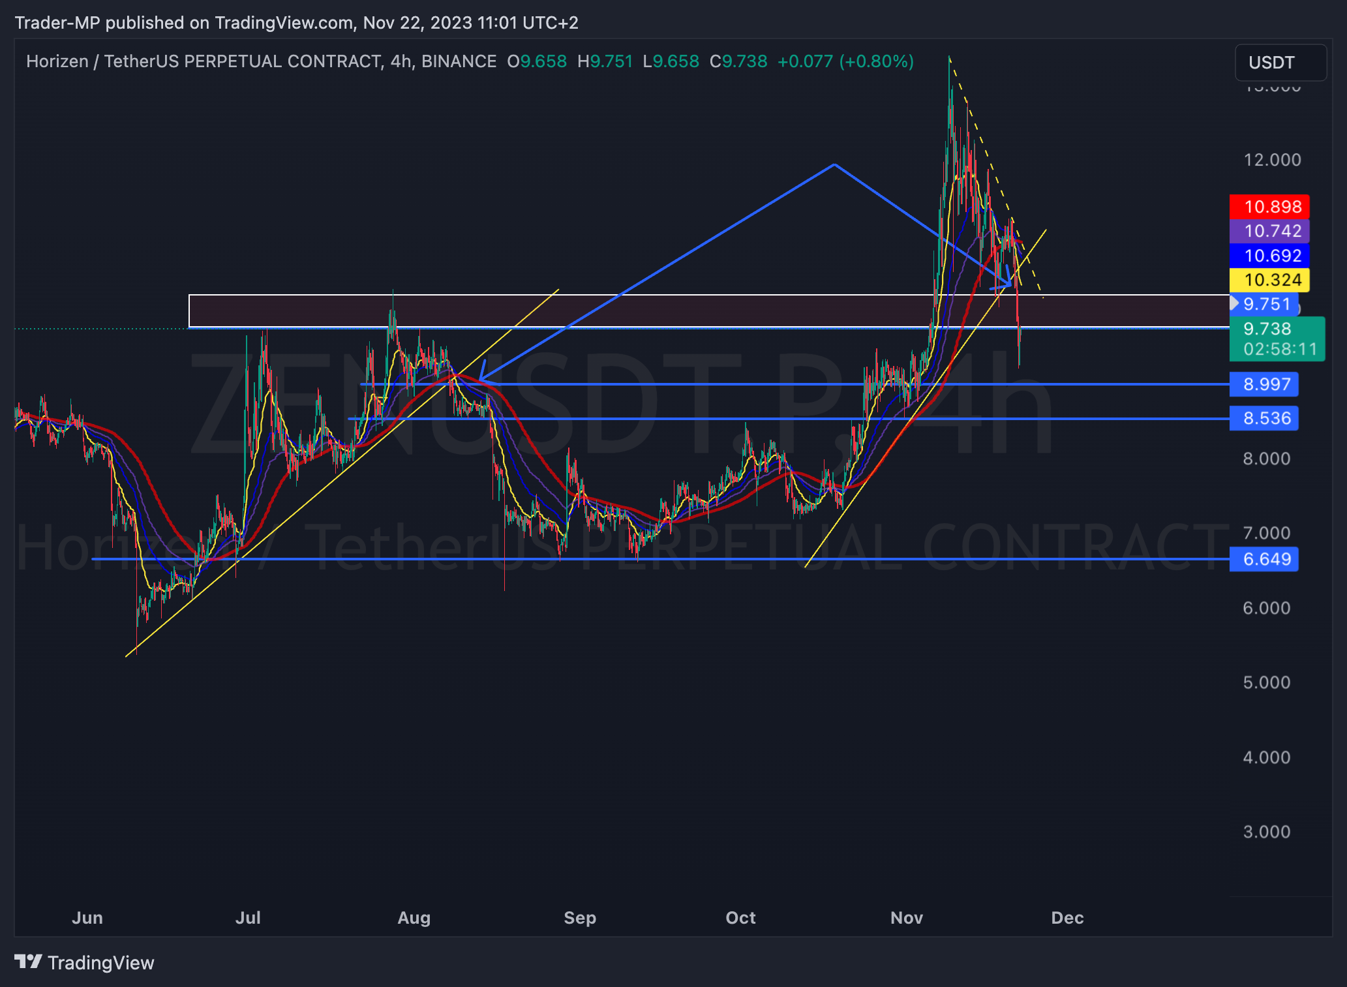Screen dimensions: 1347x987
Task: Click the TradingView logo icon
Action: (28, 962)
